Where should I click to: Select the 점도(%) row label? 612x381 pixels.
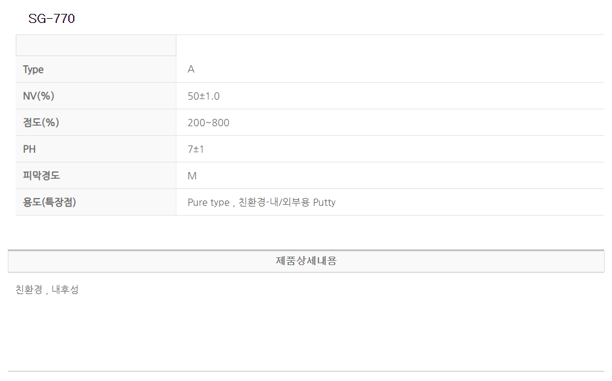click(x=40, y=123)
